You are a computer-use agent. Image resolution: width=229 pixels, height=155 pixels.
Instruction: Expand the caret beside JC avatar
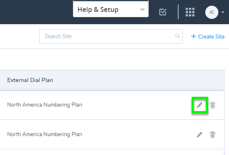tap(223, 12)
